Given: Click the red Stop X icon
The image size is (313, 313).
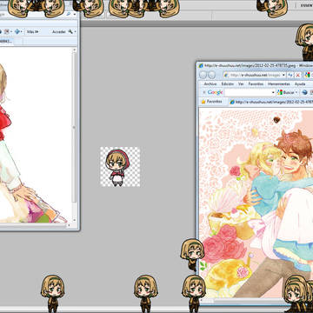Looking at the screenshot, I should click(297, 75).
